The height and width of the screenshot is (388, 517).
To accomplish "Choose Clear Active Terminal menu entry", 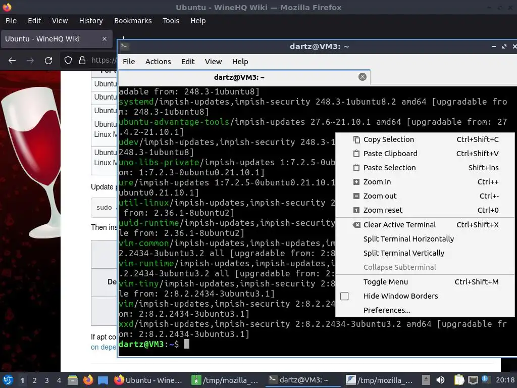I will tap(425, 225).
